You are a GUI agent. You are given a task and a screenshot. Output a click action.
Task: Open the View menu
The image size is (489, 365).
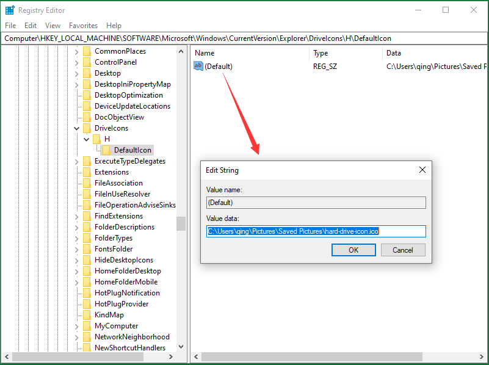tap(53, 26)
